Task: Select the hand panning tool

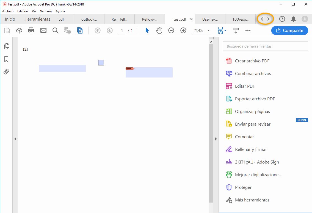Action: [159, 30]
